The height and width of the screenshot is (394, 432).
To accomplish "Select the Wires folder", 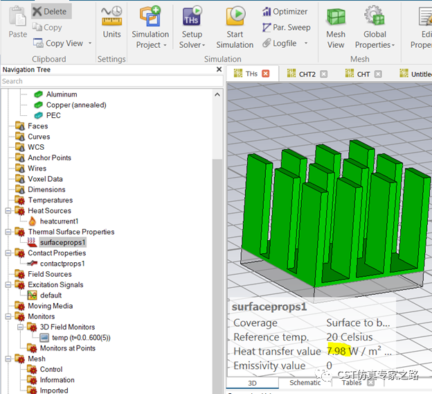I will (31, 169).
